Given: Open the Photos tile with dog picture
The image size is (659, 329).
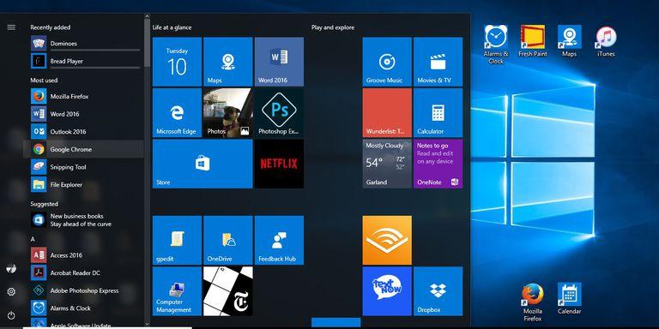Looking at the screenshot, I should (x=227, y=113).
